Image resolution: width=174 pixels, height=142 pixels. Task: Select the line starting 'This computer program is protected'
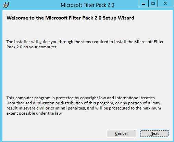pos(81,98)
